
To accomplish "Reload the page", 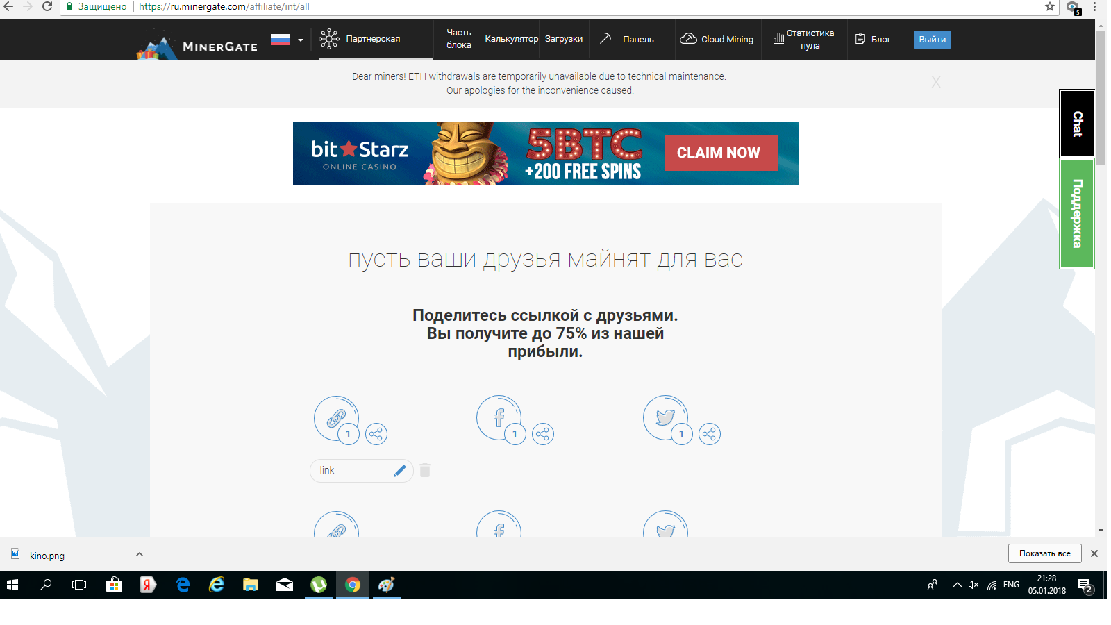I will pos(47,6).
